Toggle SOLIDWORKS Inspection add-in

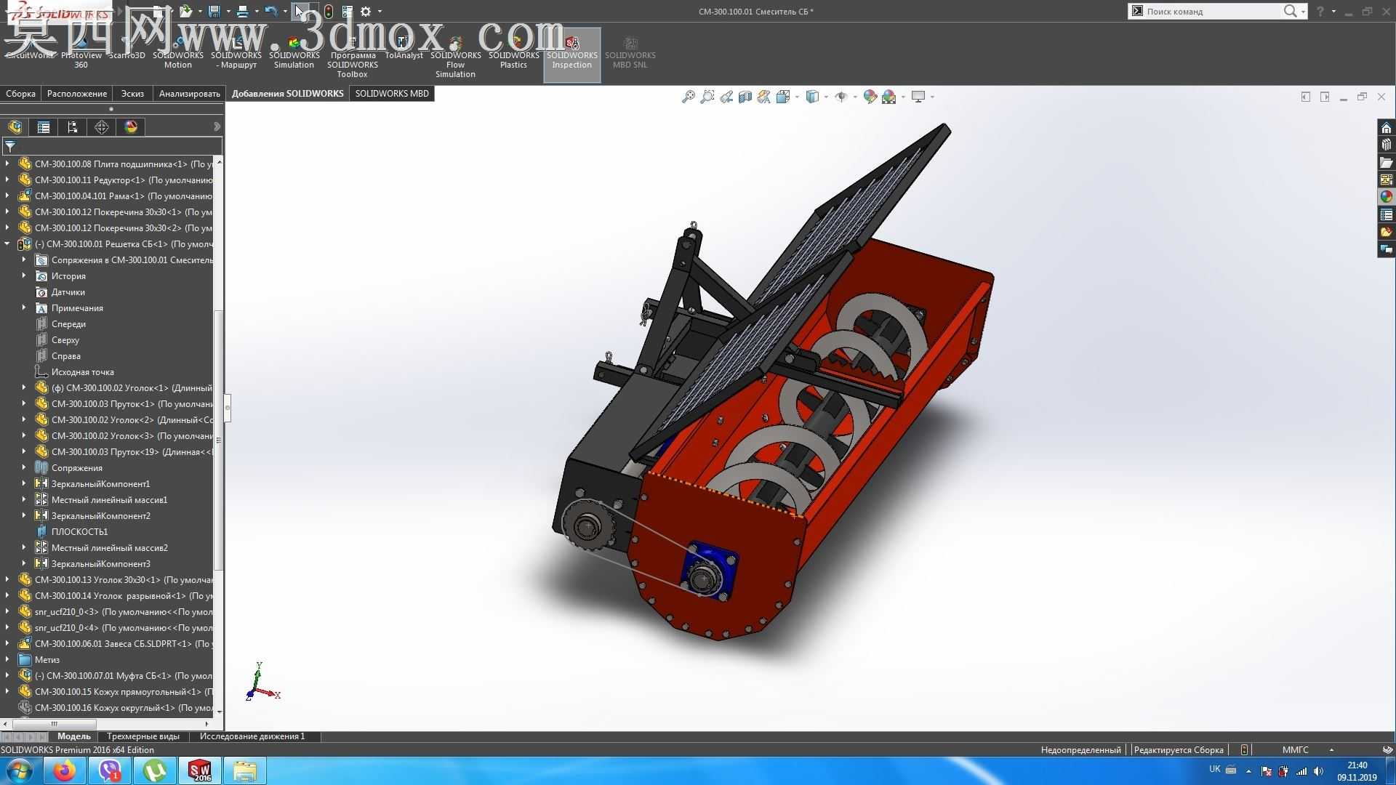pos(572,55)
